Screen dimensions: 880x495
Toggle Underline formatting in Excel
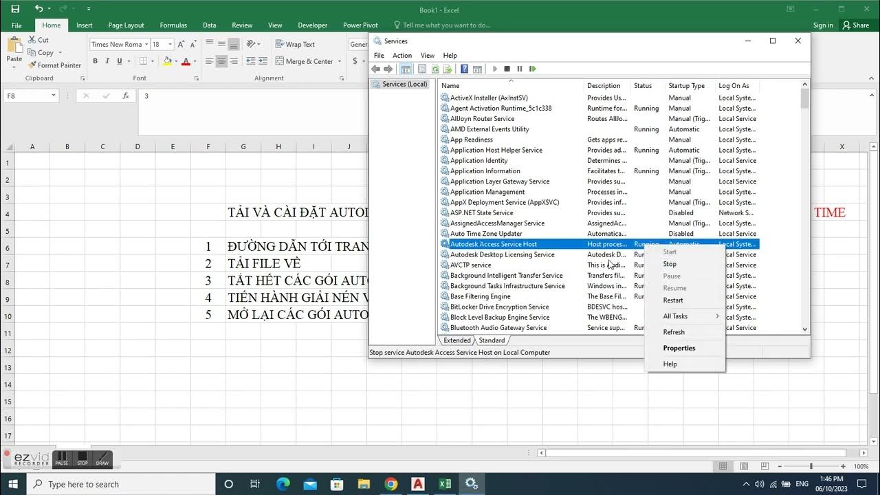[120, 61]
